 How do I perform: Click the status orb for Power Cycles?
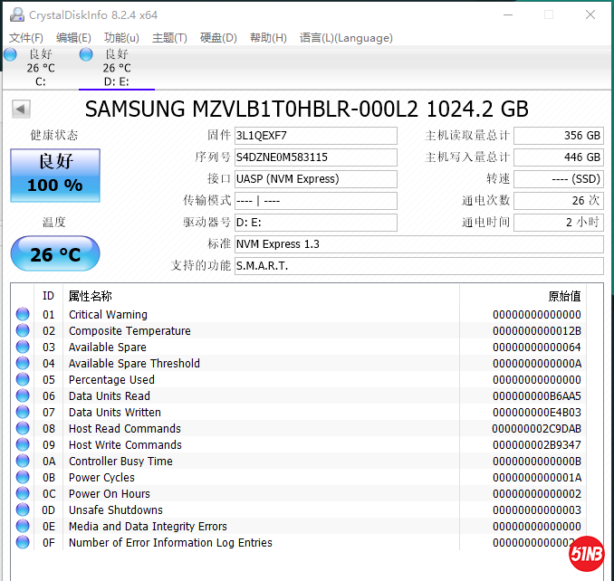tap(23, 478)
